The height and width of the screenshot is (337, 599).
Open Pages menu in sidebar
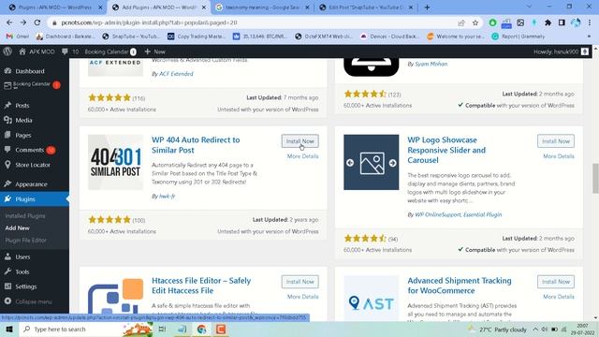(x=23, y=135)
